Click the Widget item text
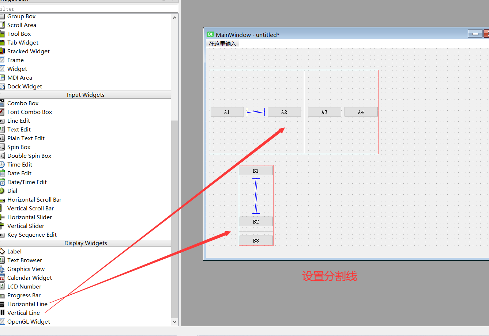Image resolution: width=489 pixels, height=336 pixels. pos(17,69)
